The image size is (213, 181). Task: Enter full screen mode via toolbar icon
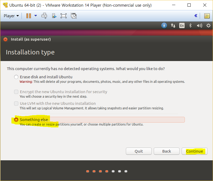point(63,16)
